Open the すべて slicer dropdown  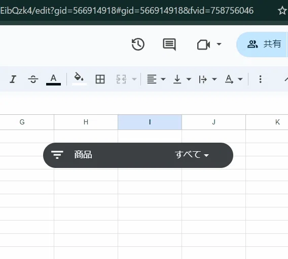(192, 155)
